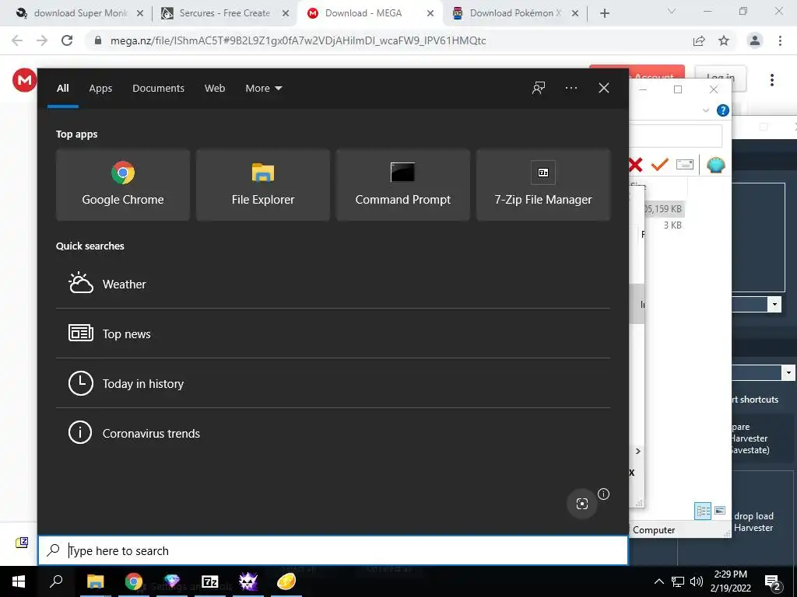Click the taskbar search magnifier icon
Image resolution: width=797 pixels, height=597 pixels.
[x=56, y=581]
